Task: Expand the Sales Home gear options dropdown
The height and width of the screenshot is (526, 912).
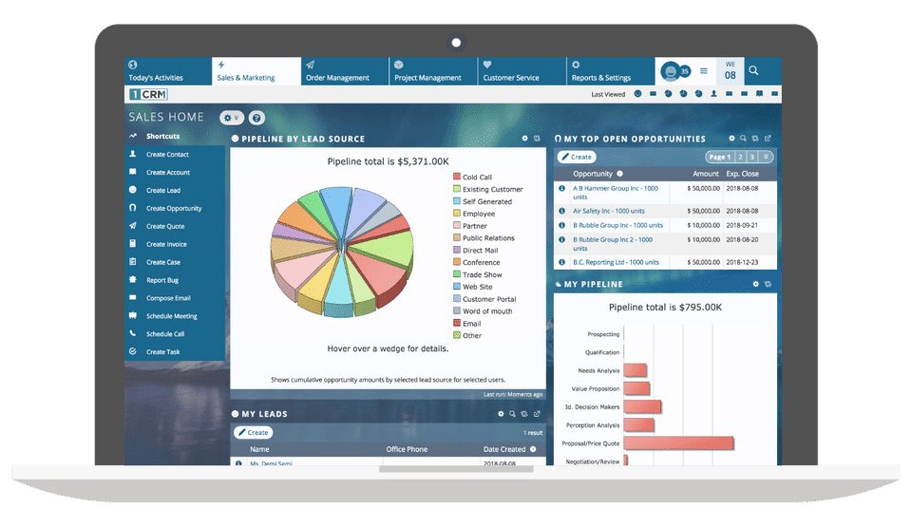Action: coord(232,118)
